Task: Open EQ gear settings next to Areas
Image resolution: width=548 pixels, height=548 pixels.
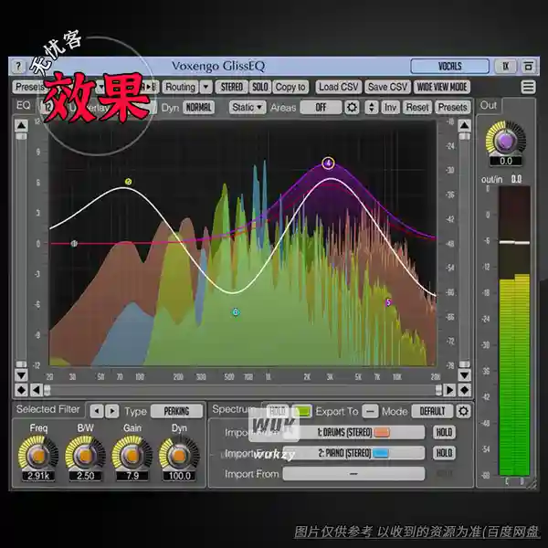Action: tap(352, 107)
